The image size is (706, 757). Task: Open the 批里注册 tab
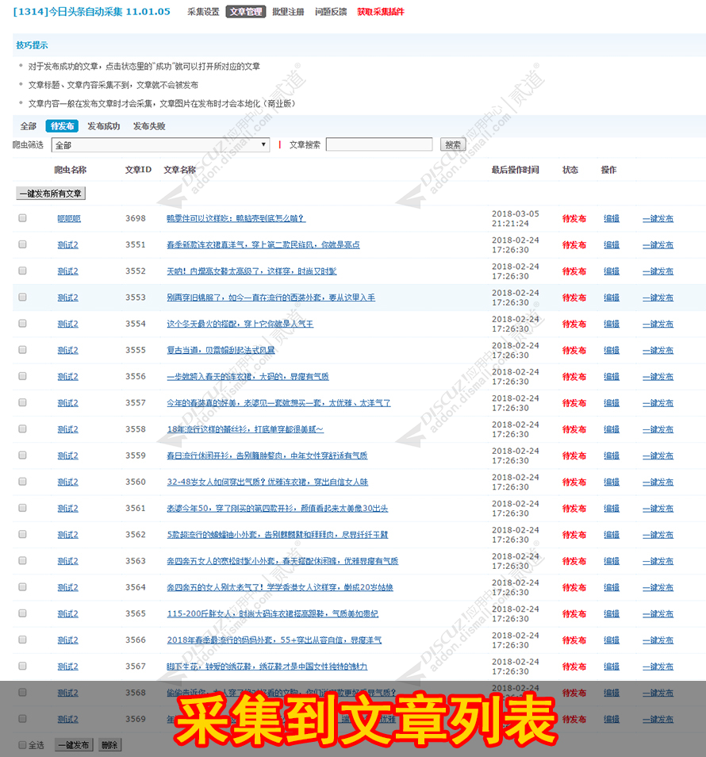[x=288, y=12]
